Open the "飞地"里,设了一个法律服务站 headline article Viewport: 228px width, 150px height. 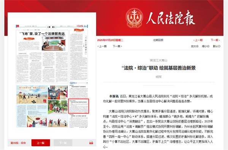click(x=42, y=34)
